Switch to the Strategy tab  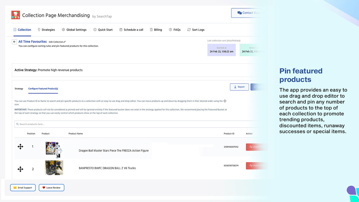(19, 89)
